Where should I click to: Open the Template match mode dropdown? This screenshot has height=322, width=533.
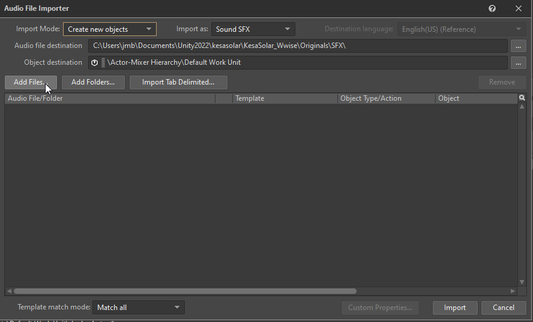(138, 308)
